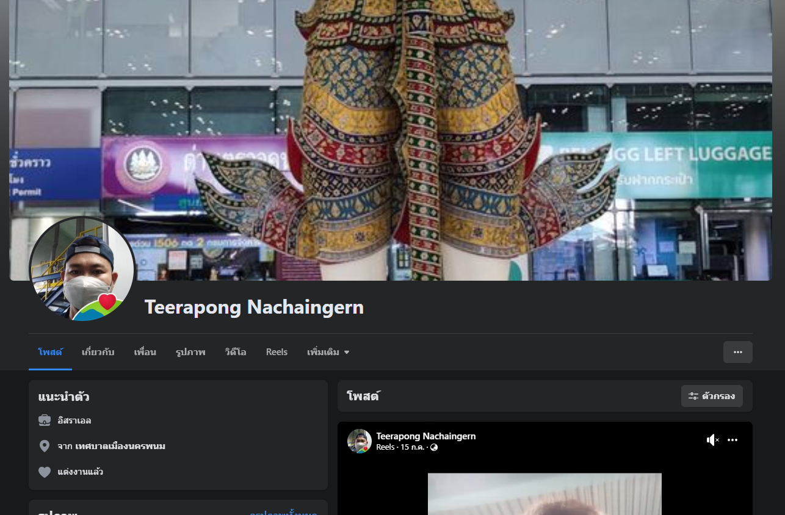Open the ตัวกรอง posts filter button

pos(712,396)
